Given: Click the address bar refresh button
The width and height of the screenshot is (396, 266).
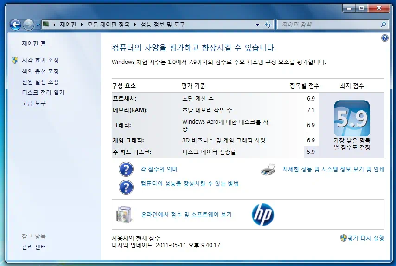Looking at the screenshot, I should 268,25.
